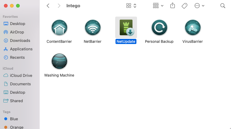The height and width of the screenshot is (129, 231).
Task: Open the ContentBarrier app icon
Action: pos(59,28)
